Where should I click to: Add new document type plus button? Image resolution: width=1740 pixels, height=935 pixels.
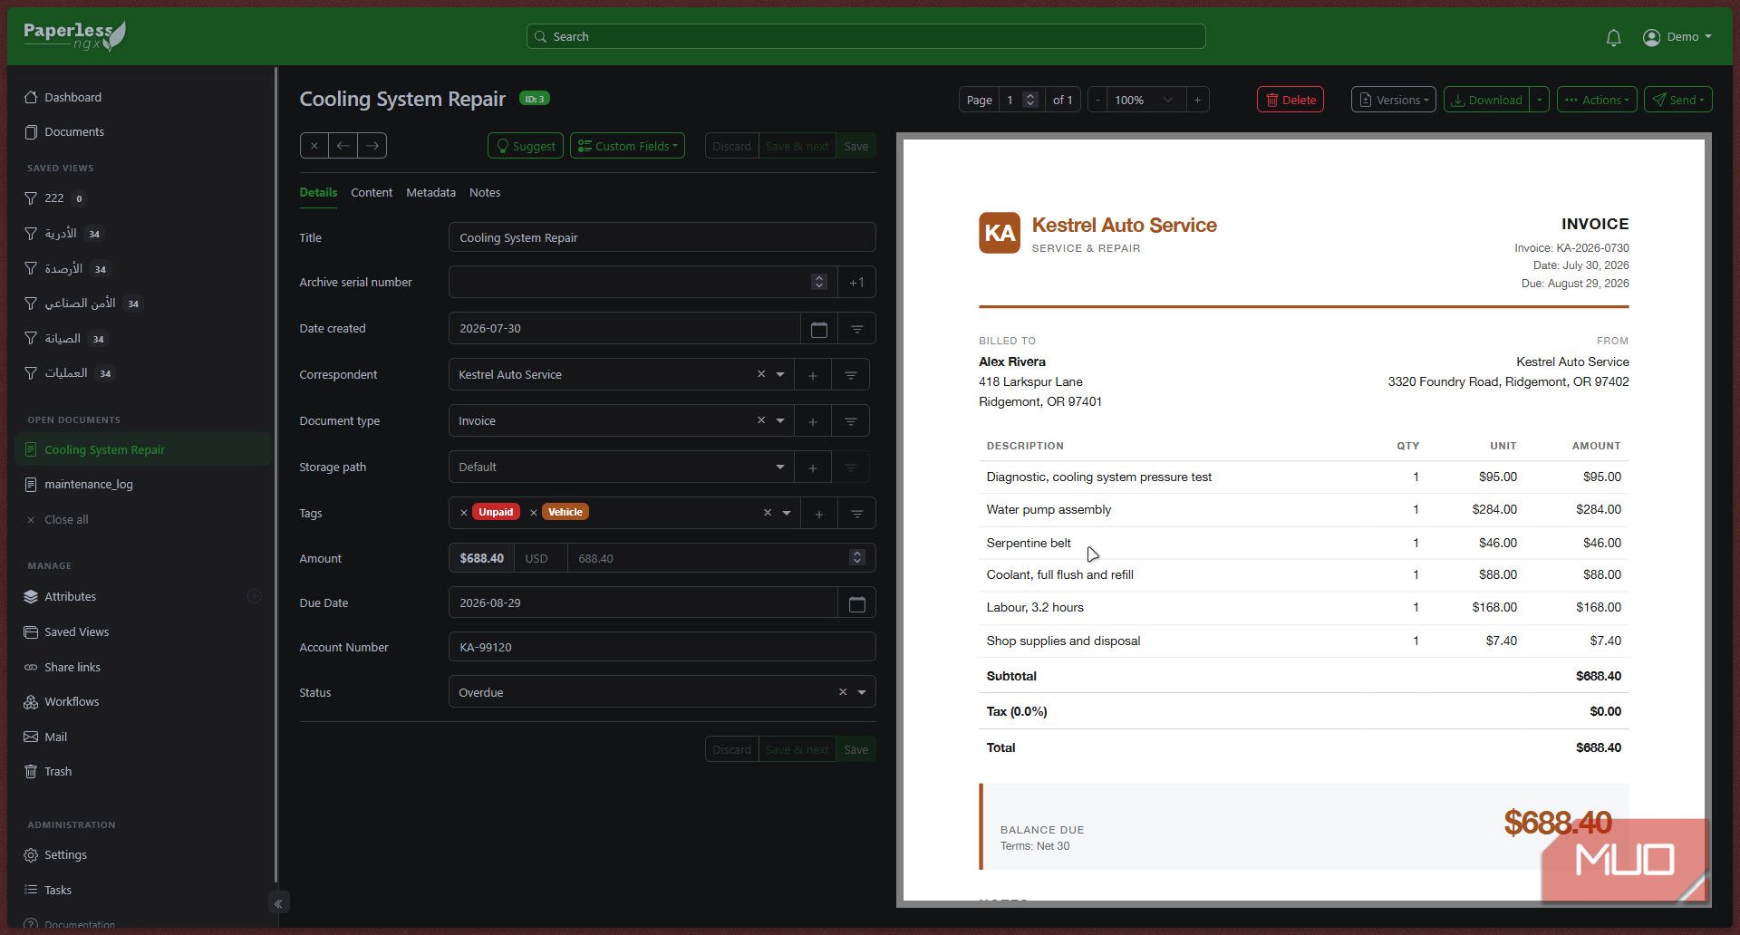(813, 421)
